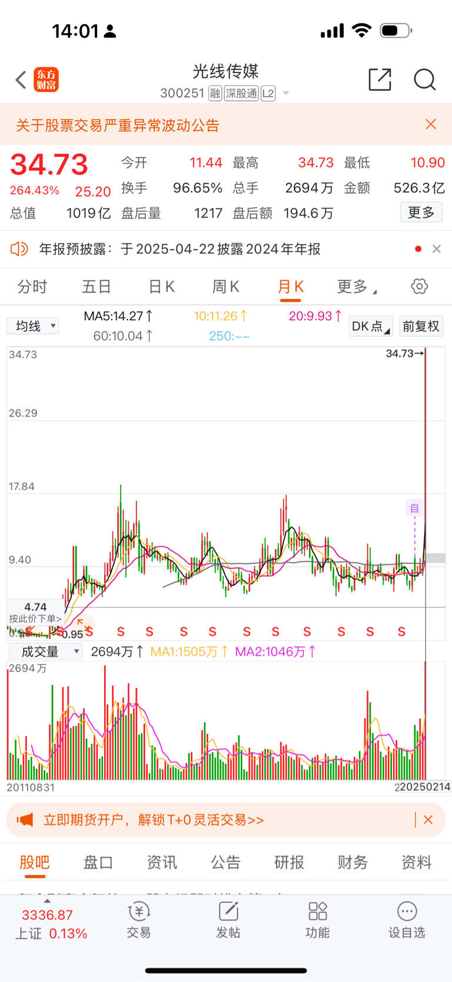The height and width of the screenshot is (982, 452).
Task: Tap the 20:9.93 MA value
Action: [x=315, y=316]
